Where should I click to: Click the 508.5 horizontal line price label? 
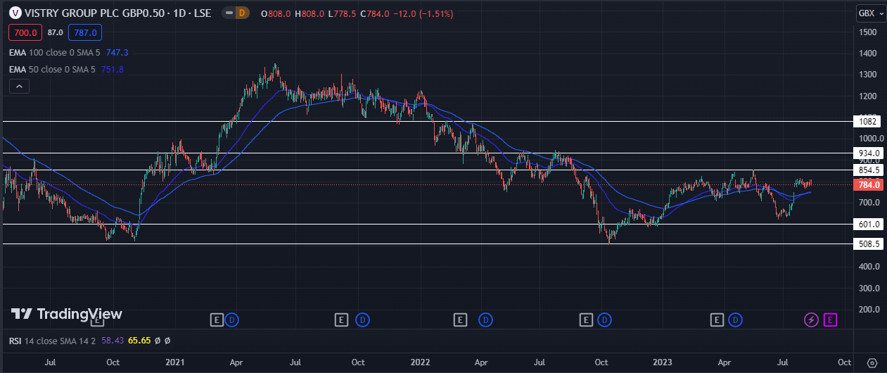(869, 244)
